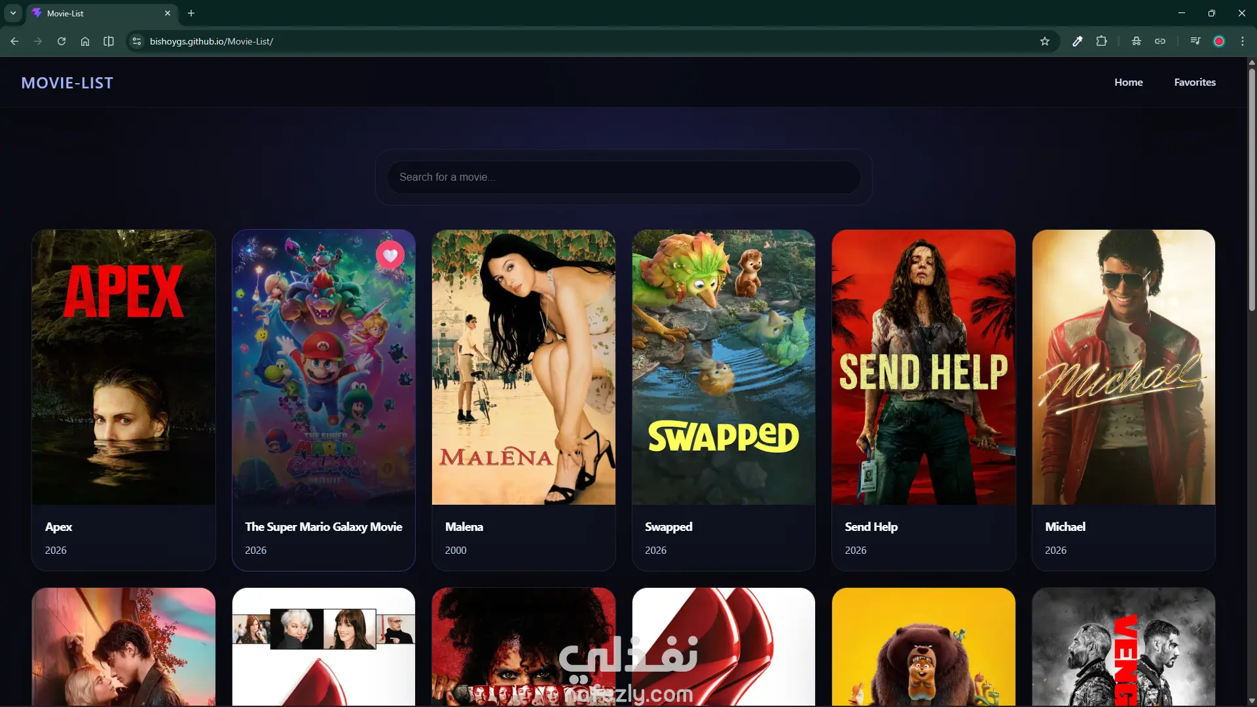Open the extensions puzzle menu
The image size is (1257, 707).
[x=1102, y=41]
